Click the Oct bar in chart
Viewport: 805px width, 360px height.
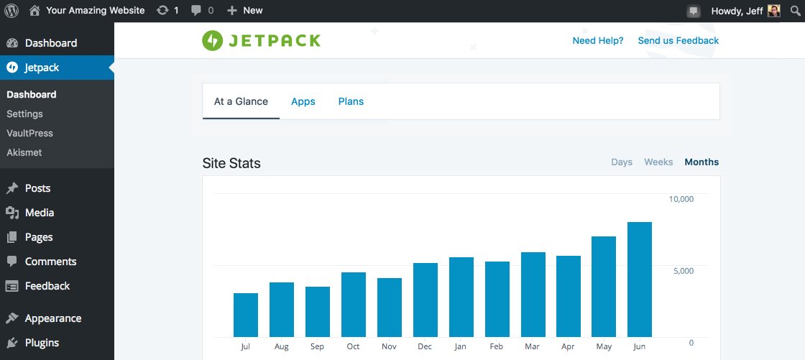(x=353, y=305)
